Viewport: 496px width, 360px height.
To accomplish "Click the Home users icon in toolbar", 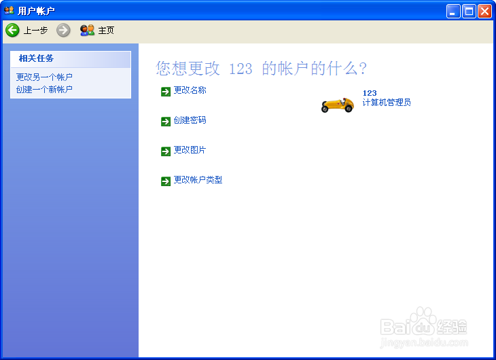I will click(x=87, y=31).
